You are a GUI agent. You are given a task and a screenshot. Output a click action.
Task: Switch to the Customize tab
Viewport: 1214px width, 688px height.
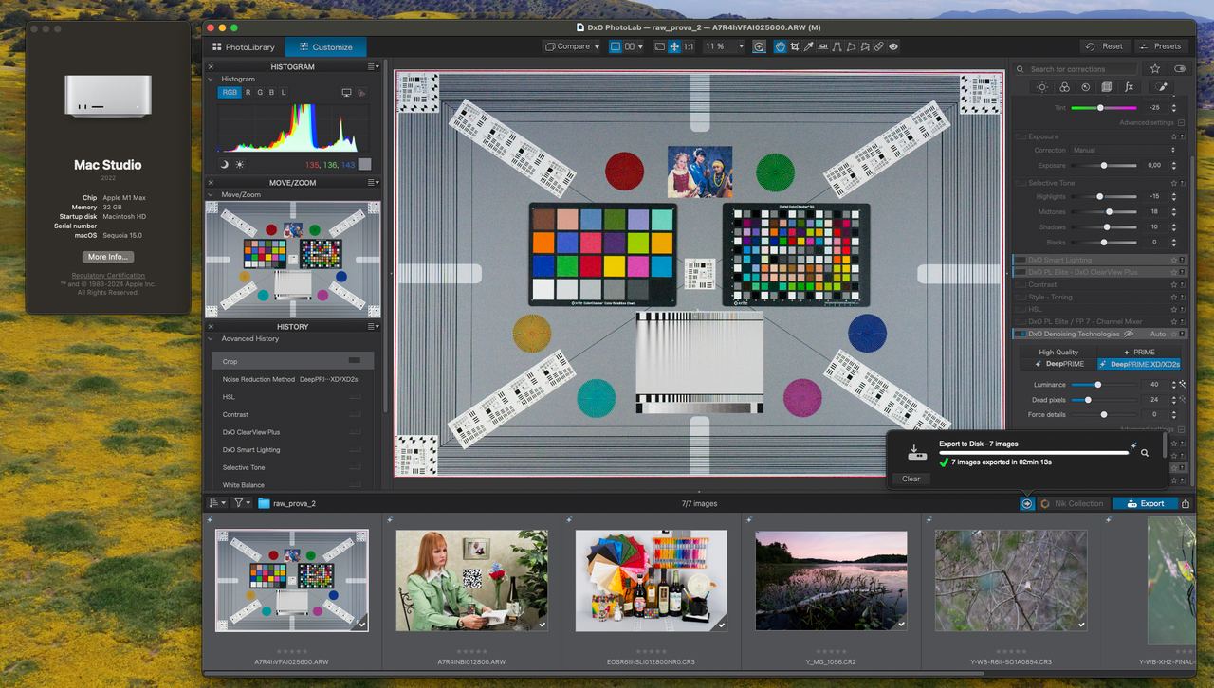[x=325, y=46]
